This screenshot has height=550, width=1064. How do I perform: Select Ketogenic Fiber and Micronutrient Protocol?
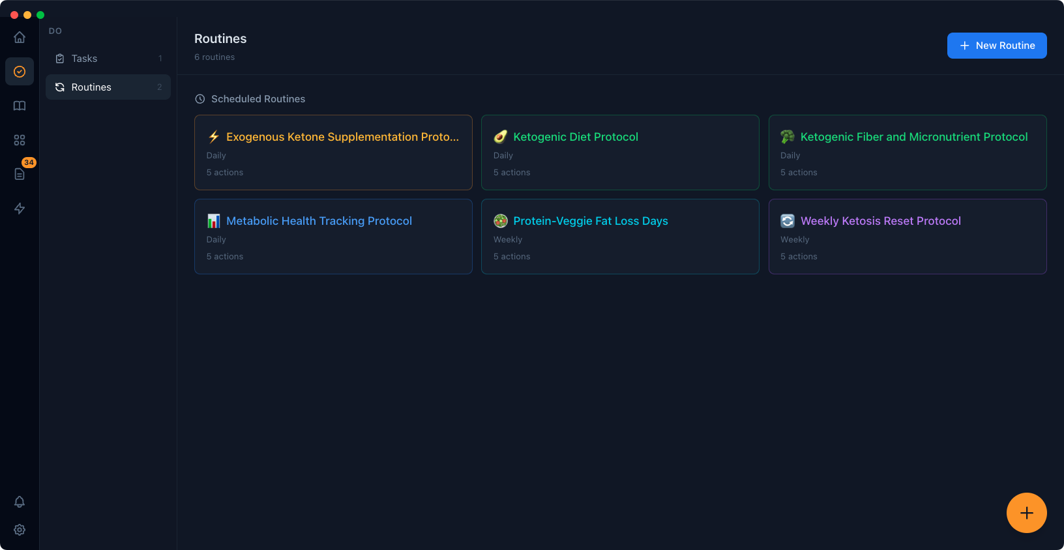907,152
